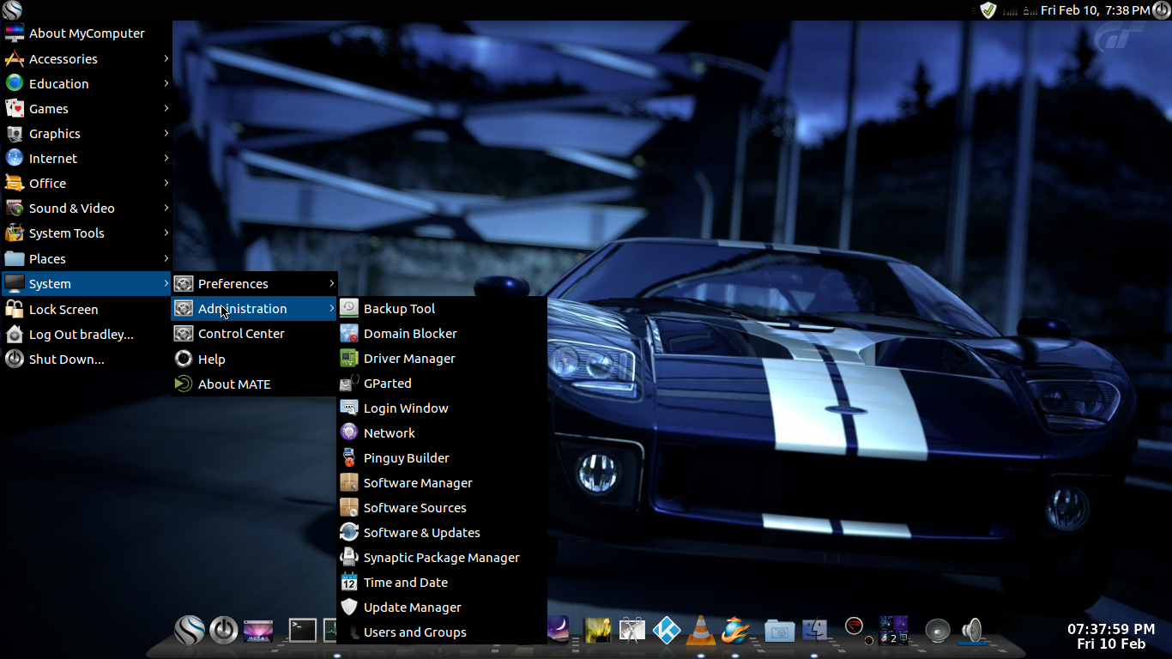Image resolution: width=1172 pixels, height=659 pixels.
Task: Click the date and time in top panel
Action: (x=1095, y=10)
